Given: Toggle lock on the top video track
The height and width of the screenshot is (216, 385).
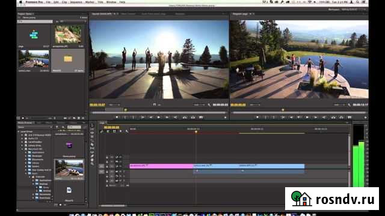Looking at the screenshot, I should [107, 157].
